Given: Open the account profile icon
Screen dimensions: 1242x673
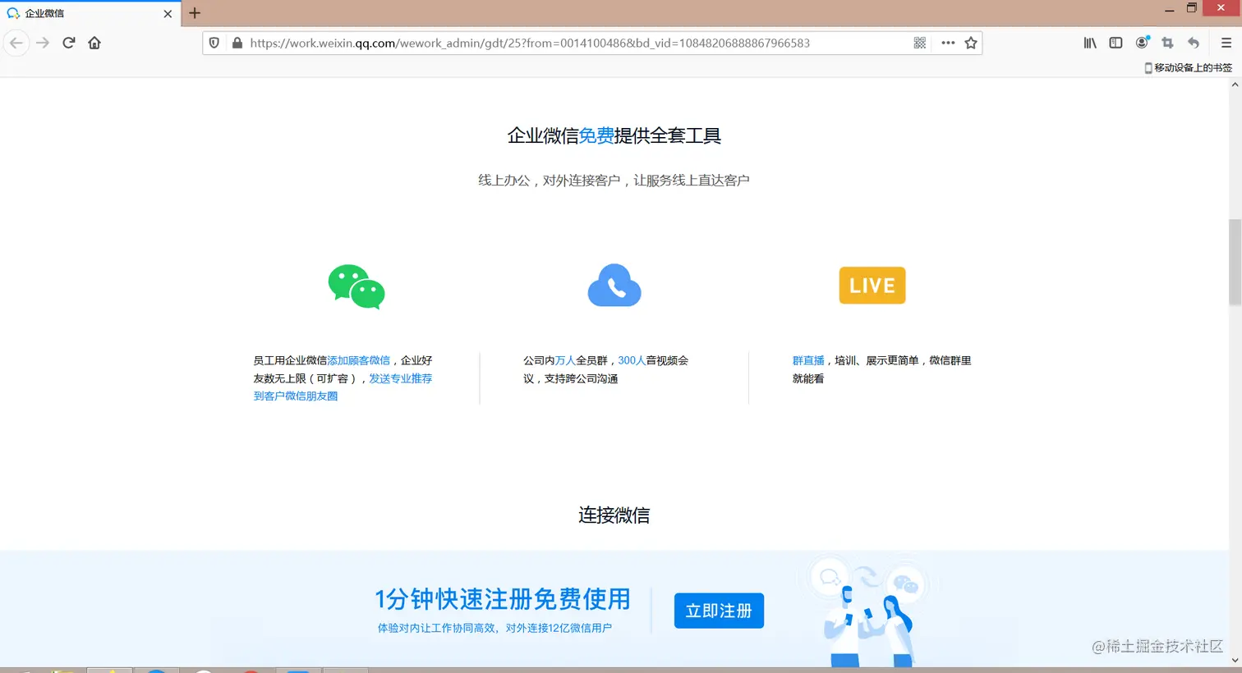Looking at the screenshot, I should [x=1142, y=43].
